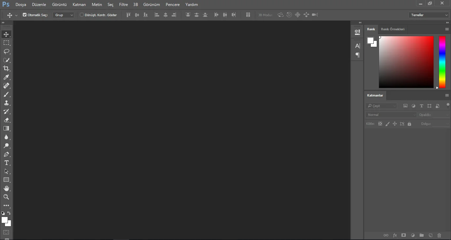Select the Brush tool
The width and height of the screenshot is (451, 240).
click(x=6, y=94)
